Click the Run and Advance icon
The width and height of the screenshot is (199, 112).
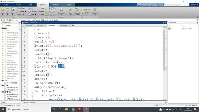77,9
